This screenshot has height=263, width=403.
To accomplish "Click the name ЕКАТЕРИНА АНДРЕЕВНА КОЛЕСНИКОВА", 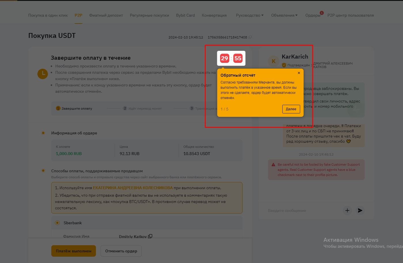I will pyautogui.click(x=133, y=188).
